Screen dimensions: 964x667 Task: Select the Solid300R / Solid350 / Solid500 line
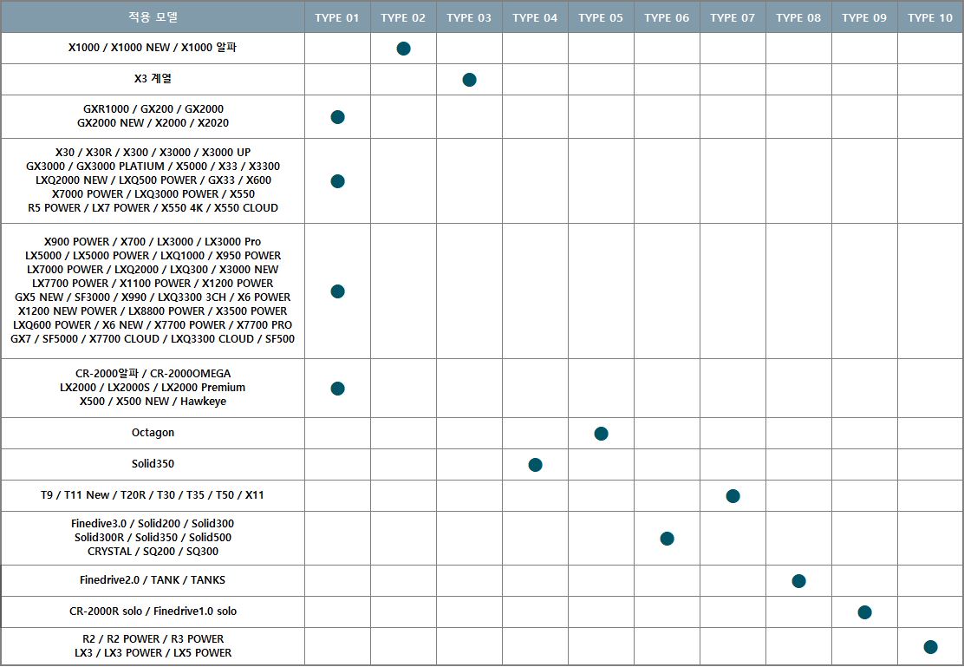(x=153, y=537)
